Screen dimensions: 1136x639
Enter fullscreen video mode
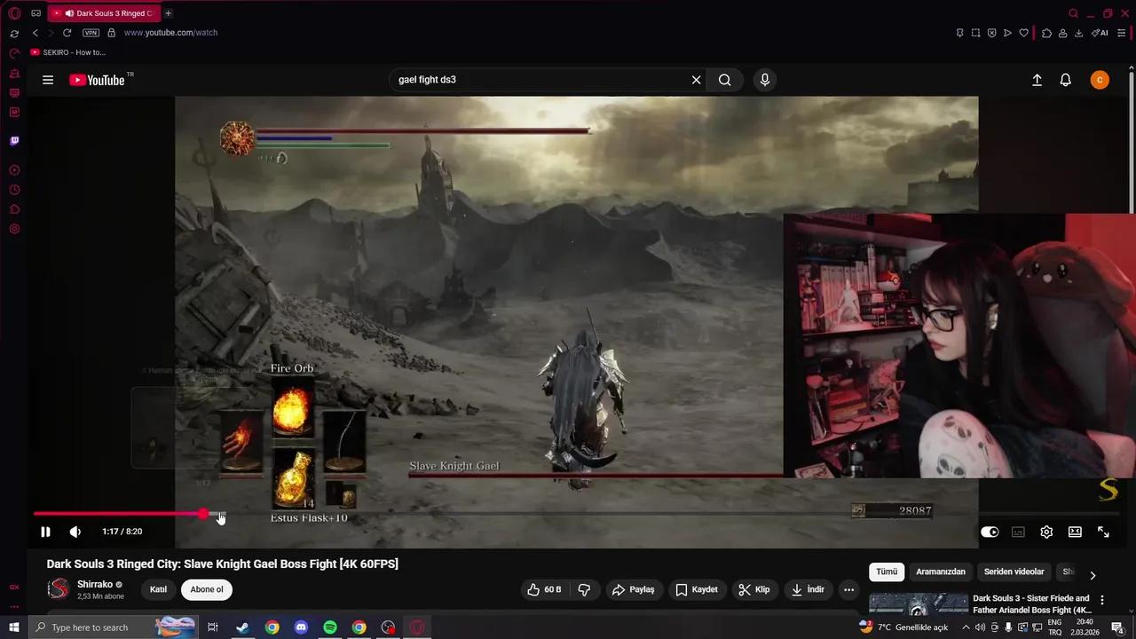1103,532
